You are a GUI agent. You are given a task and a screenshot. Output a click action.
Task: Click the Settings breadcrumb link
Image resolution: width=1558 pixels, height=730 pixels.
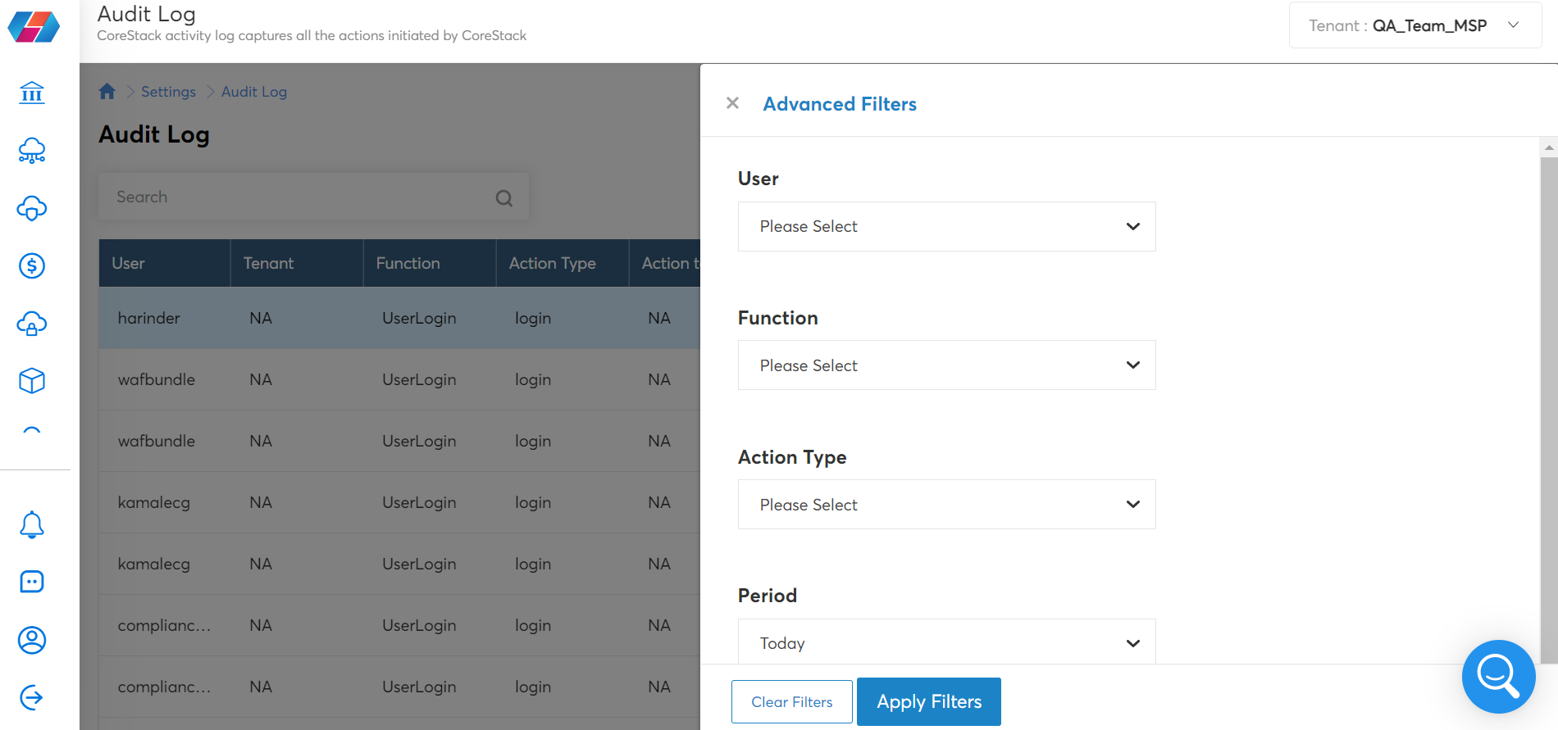click(168, 92)
